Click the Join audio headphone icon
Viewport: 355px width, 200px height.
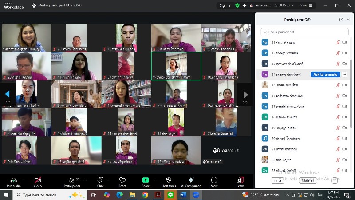coord(13,180)
